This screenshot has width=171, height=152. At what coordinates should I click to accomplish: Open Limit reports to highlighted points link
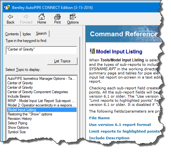124,131
